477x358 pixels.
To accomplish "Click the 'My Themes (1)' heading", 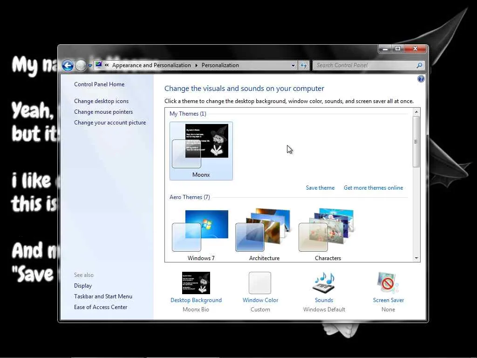I will point(188,114).
